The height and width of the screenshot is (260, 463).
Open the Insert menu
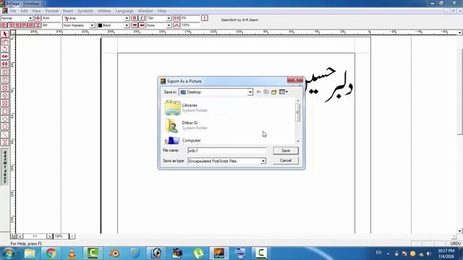click(67, 11)
